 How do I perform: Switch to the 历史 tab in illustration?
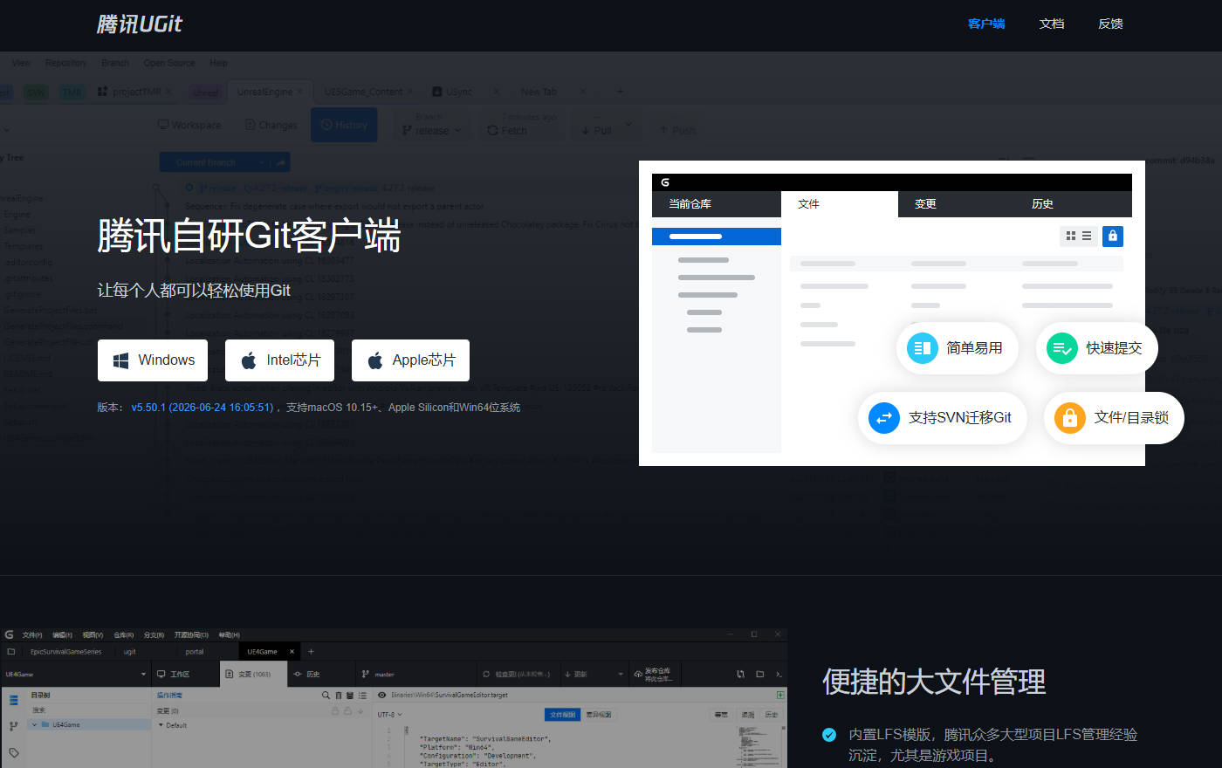coord(1042,204)
